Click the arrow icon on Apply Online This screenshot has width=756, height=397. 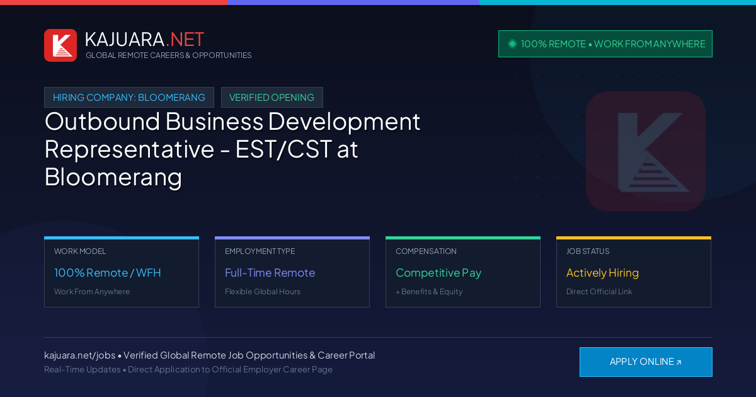pyautogui.click(x=679, y=362)
